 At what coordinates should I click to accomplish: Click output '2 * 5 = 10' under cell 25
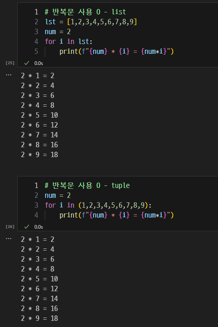coord(39,115)
